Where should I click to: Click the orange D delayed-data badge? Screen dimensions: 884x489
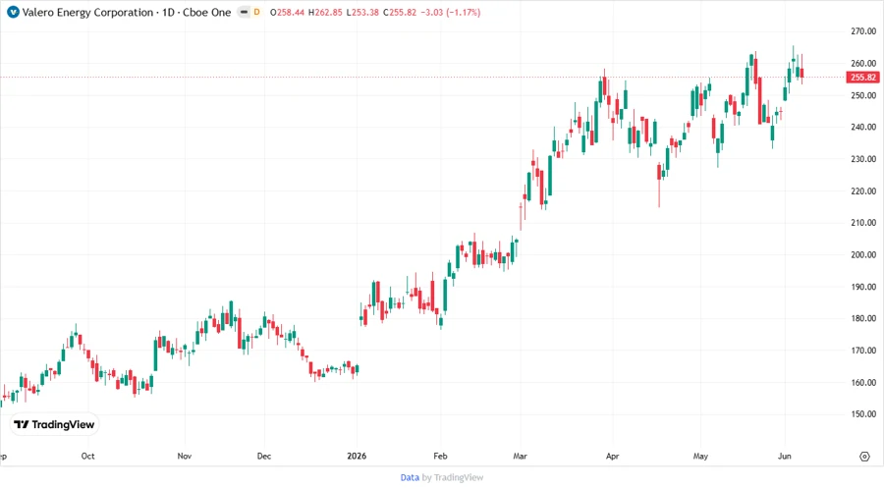click(x=257, y=12)
